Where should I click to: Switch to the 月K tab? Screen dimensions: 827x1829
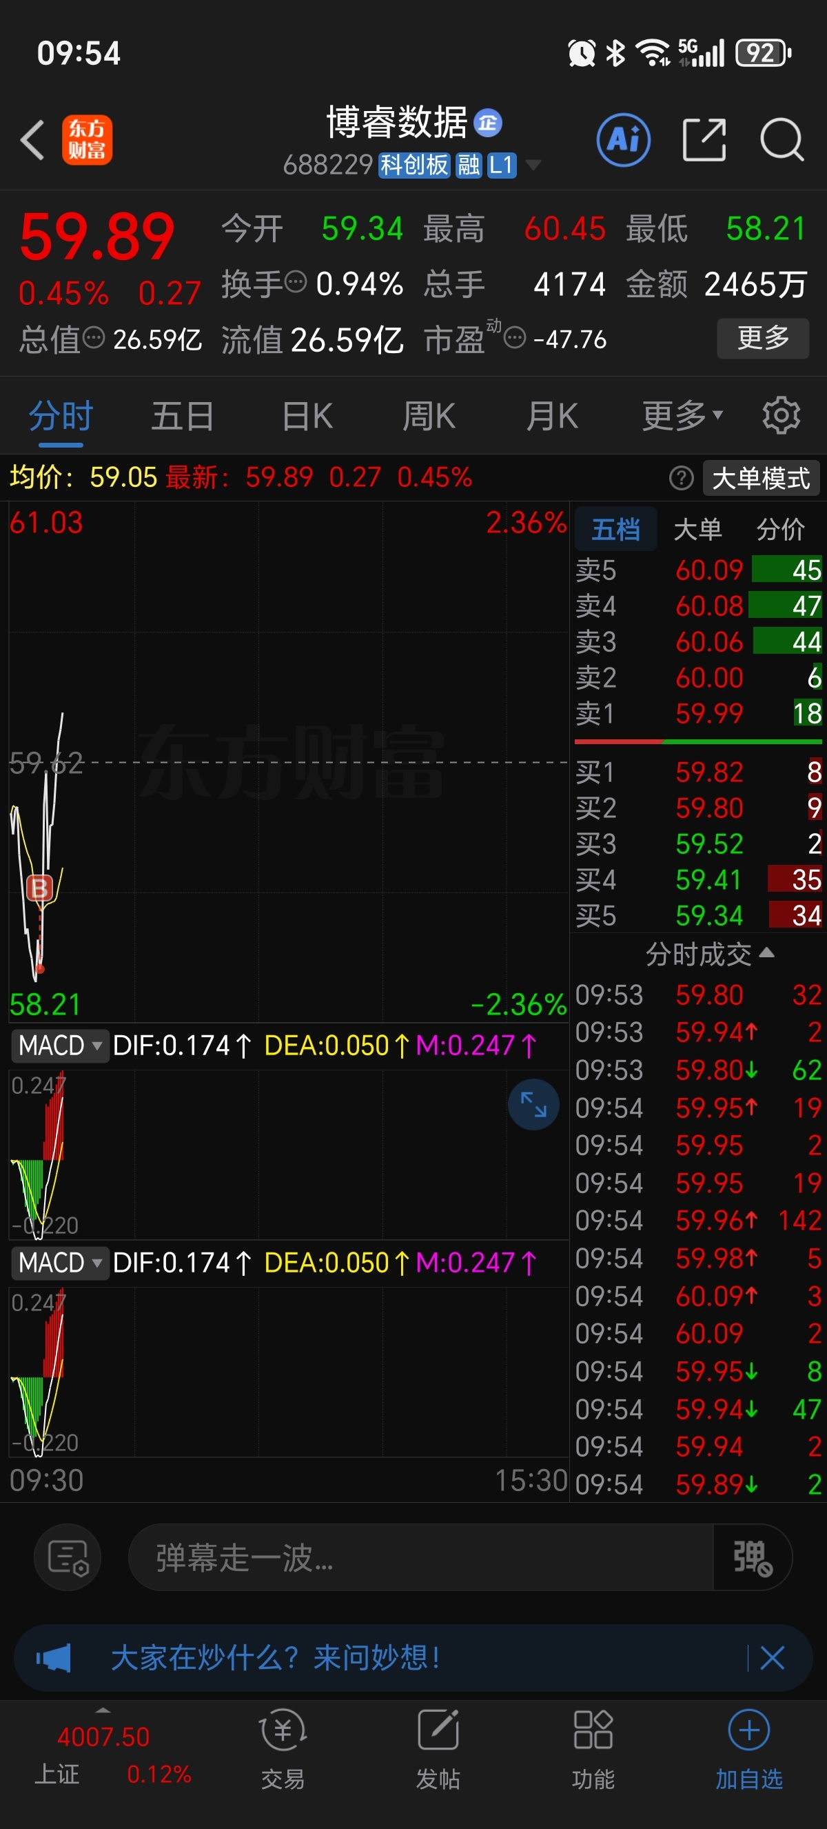pyautogui.click(x=552, y=415)
